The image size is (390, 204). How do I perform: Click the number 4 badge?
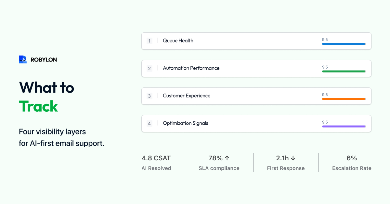tap(149, 123)
